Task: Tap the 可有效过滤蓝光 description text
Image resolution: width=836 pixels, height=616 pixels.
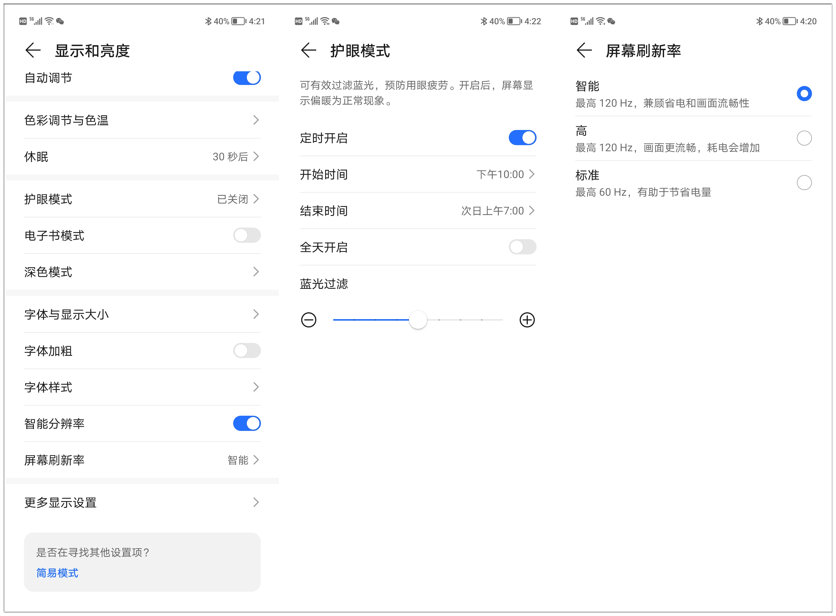Action: (416, 93)
